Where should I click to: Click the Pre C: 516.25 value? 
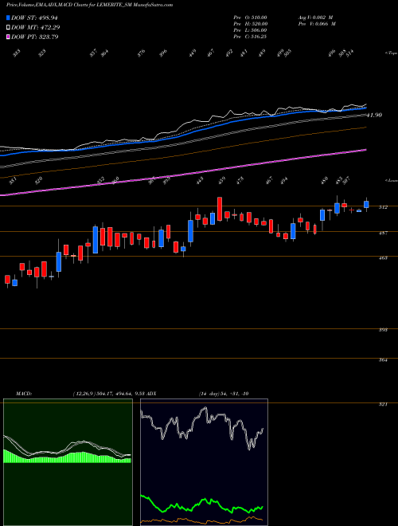[250, 37]
